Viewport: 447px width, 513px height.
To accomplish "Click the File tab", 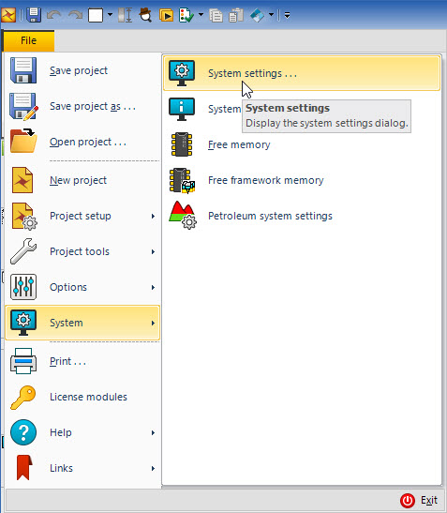I will (x=29, y=40).
